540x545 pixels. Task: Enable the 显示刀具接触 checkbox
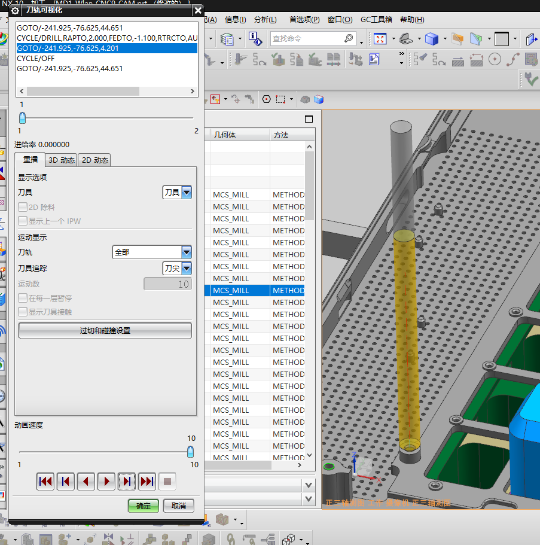23,312
